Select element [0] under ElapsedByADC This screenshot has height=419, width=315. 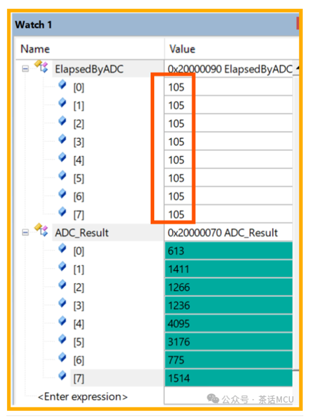(x=78, y=88)
